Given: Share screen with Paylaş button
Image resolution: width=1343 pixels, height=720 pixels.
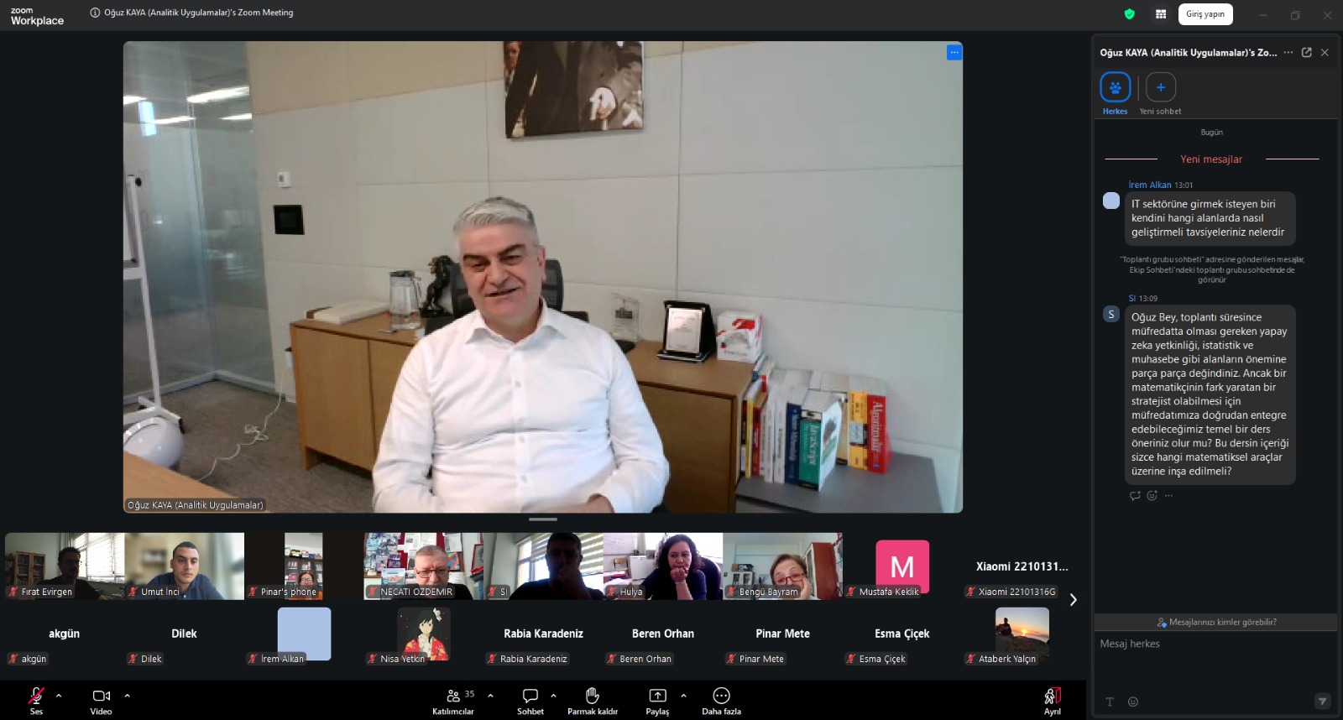Looking at the screenshot, I should (658, 700).
